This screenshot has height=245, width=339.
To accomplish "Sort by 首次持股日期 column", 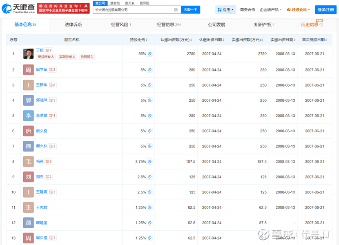I will click(x=314, y=40).
